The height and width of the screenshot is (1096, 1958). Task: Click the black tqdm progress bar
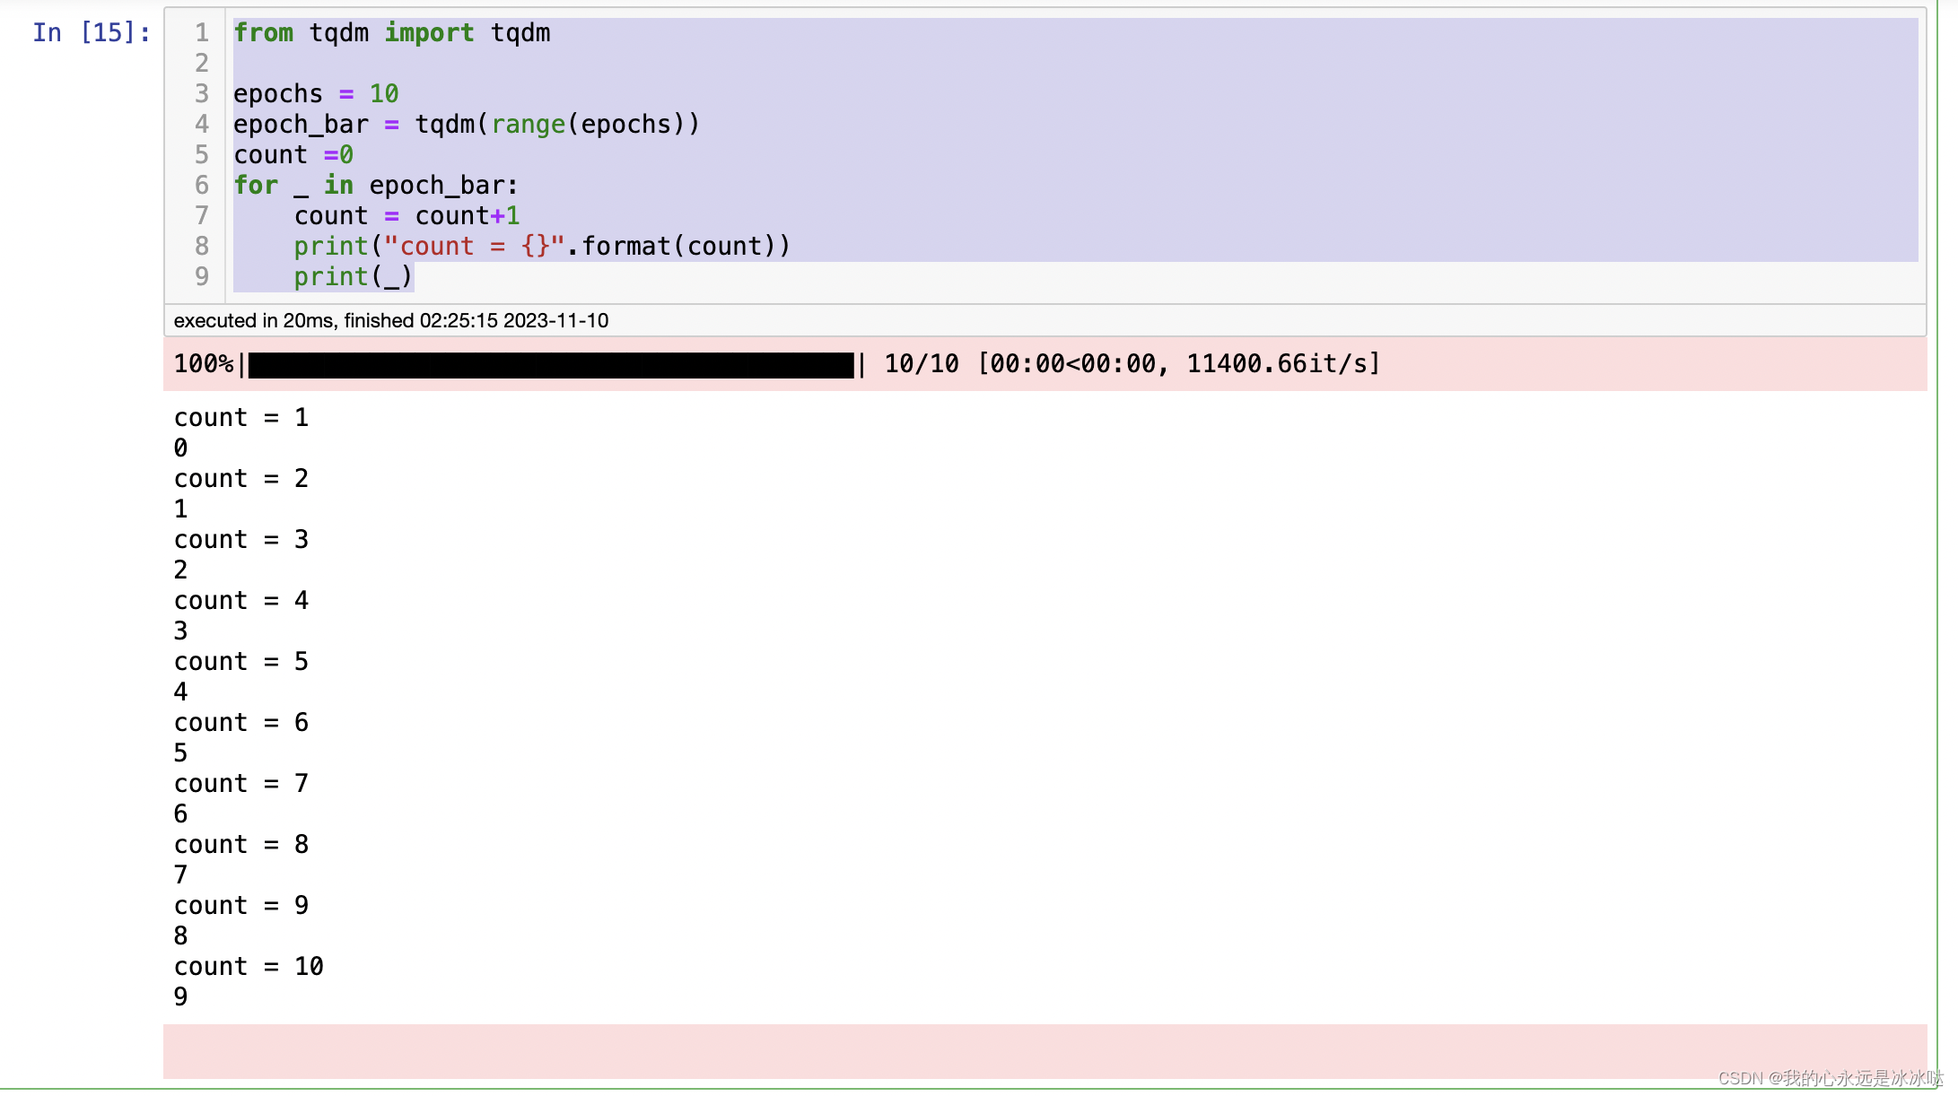[x=551, y=365]
